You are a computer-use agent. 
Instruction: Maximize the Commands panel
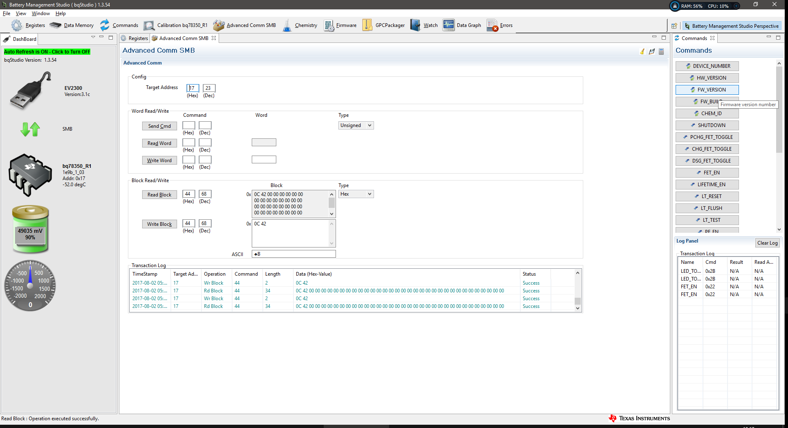pos(778,37)
